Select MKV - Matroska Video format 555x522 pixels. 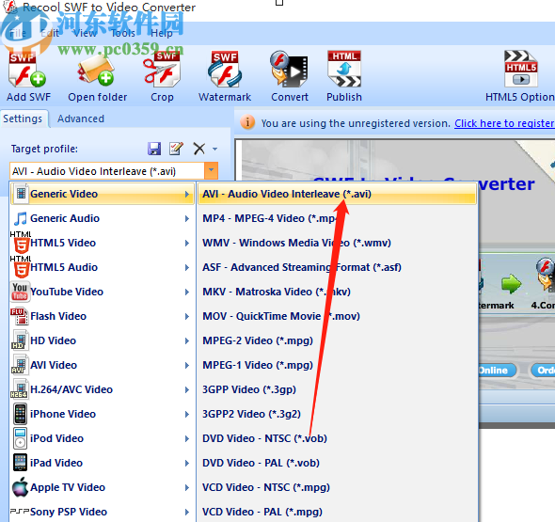click(x=337, y=292)
